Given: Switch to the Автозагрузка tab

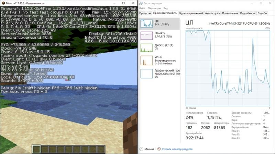Looking at the screenshot, I should 212,13.
